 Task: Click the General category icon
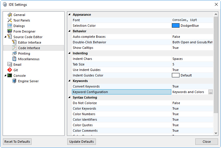coord(10,15)
